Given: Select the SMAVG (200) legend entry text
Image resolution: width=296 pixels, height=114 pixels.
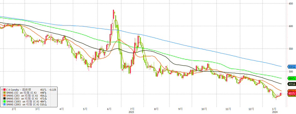Looking at the screenshot, I should [x=23, y=104].
